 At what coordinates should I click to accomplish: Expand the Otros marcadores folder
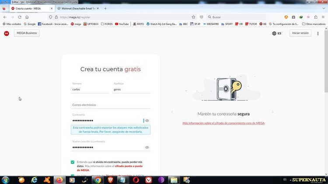(314, 24)
